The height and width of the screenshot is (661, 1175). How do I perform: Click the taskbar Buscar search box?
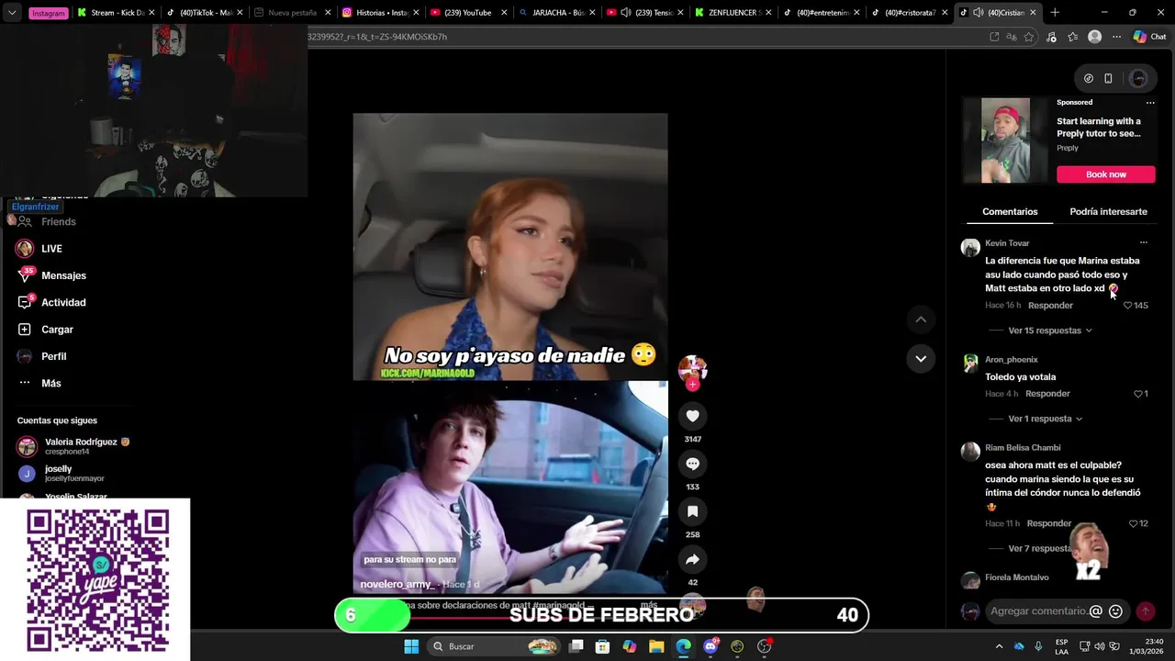494,646
